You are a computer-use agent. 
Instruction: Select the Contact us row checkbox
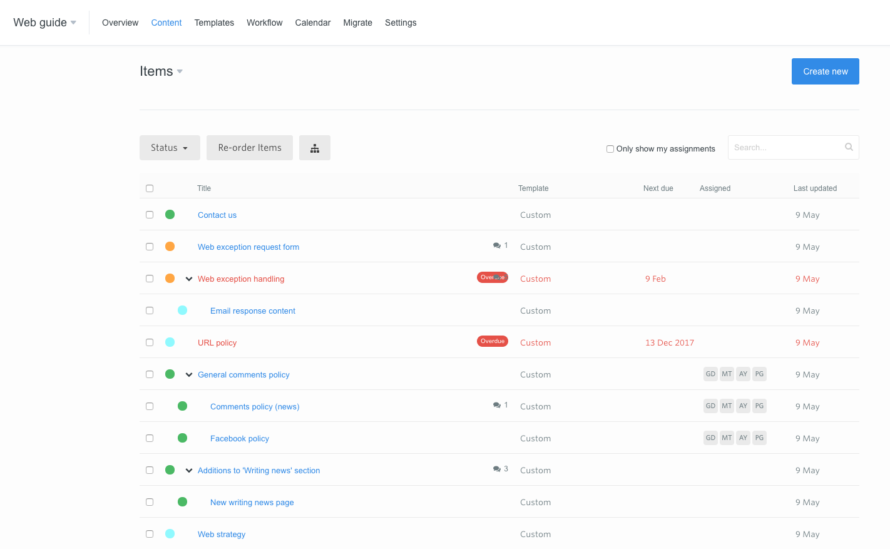(x=150, y=215)
